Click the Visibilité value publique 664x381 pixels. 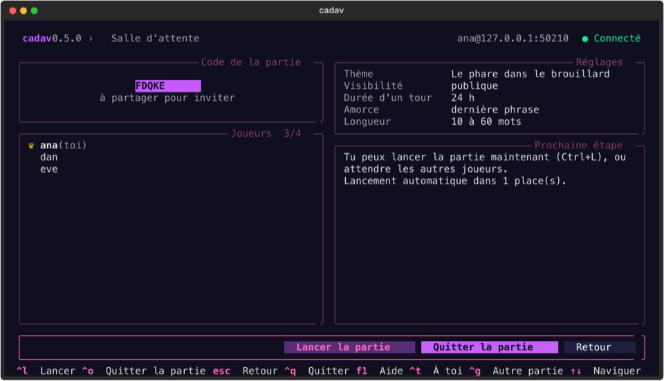[x=474, y=86]
